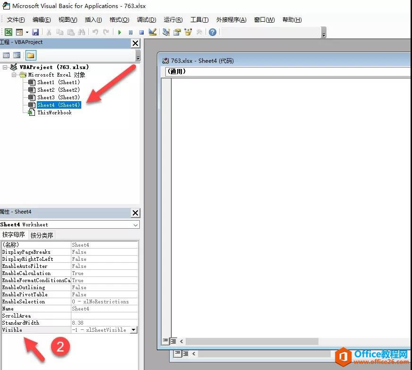Switch to the 按分类序 tab
The width and height of the screenshot is (412, 370).
[42, 235]
